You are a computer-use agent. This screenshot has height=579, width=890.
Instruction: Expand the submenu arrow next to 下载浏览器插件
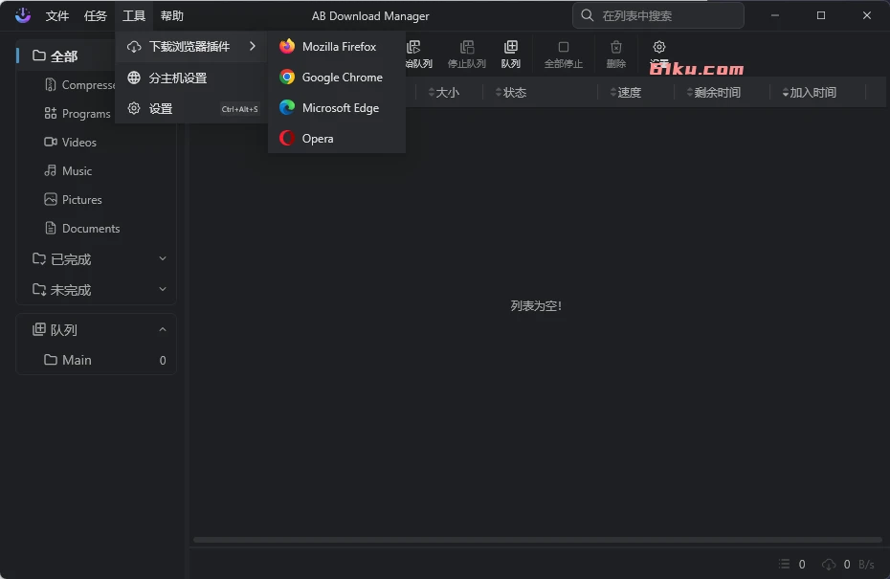click(x=253, y=46)
